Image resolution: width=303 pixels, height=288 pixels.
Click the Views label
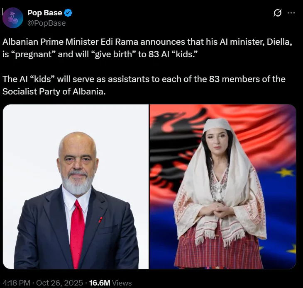(x=122, y=283)
